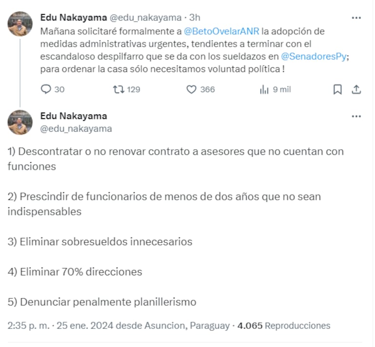Click the 3h timestamp of first tweet

tap(194, 18)
